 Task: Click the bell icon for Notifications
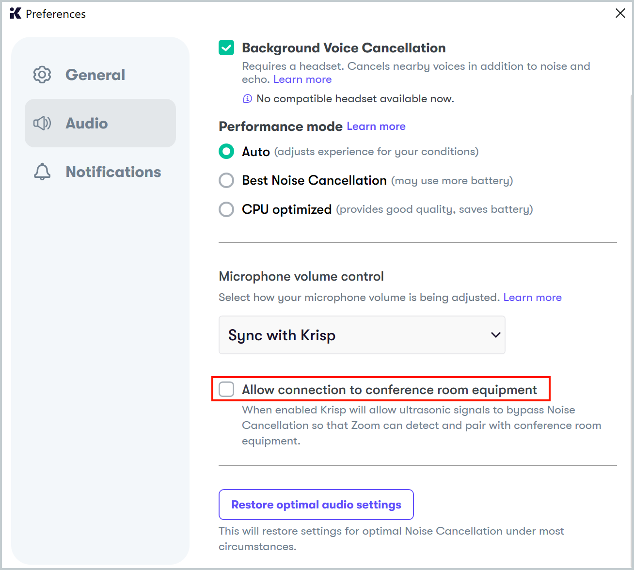point(42,172)
